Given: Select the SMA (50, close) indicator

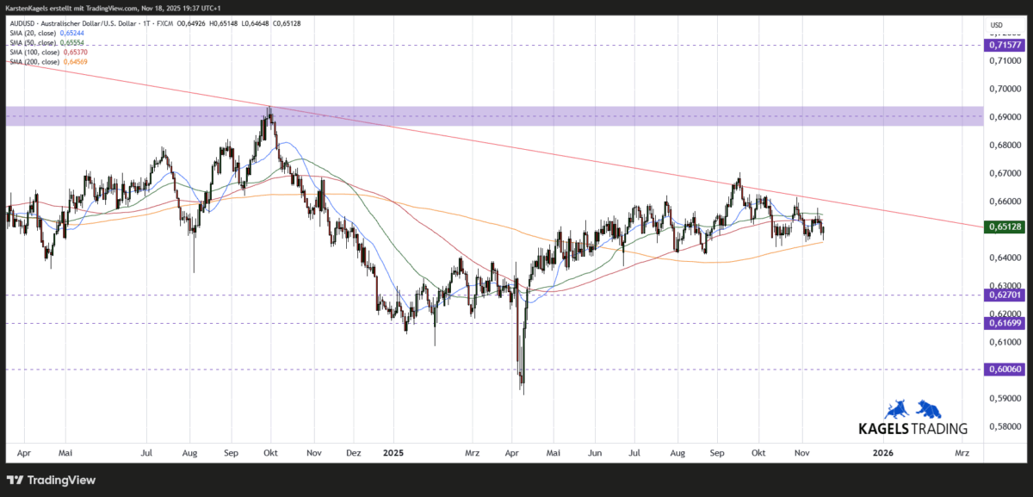Looking at the screenshot, I should pyautogui.click(x=34, y=42).
